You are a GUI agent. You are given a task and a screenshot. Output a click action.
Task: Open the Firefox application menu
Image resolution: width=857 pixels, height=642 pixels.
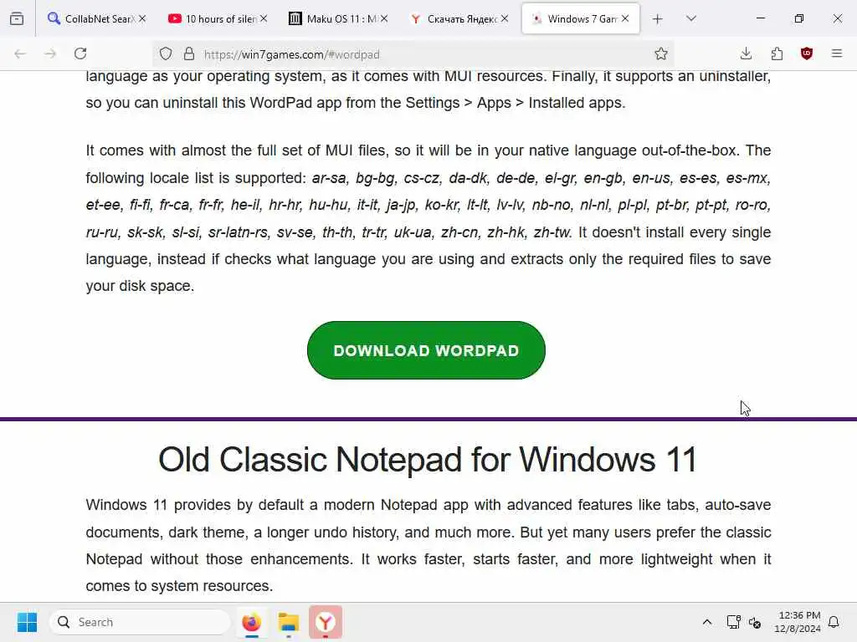click(837, 53)
